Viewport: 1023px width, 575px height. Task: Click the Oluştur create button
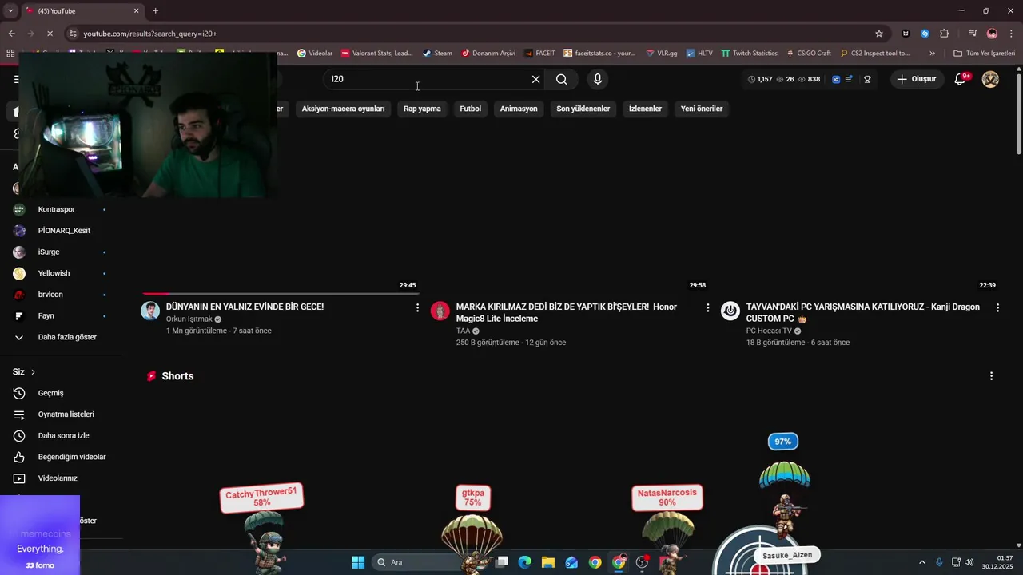(916, 79)
